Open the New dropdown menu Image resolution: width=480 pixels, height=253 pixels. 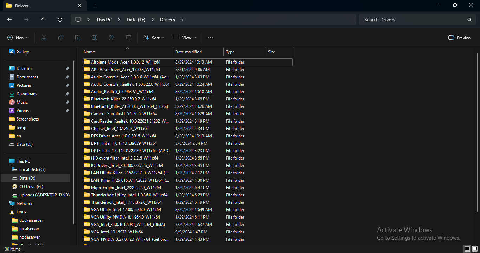tap(18, 38)
